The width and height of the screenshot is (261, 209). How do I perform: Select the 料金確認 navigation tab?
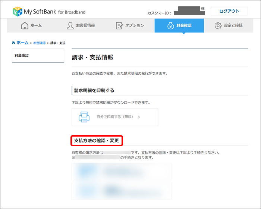pos(179,25)
